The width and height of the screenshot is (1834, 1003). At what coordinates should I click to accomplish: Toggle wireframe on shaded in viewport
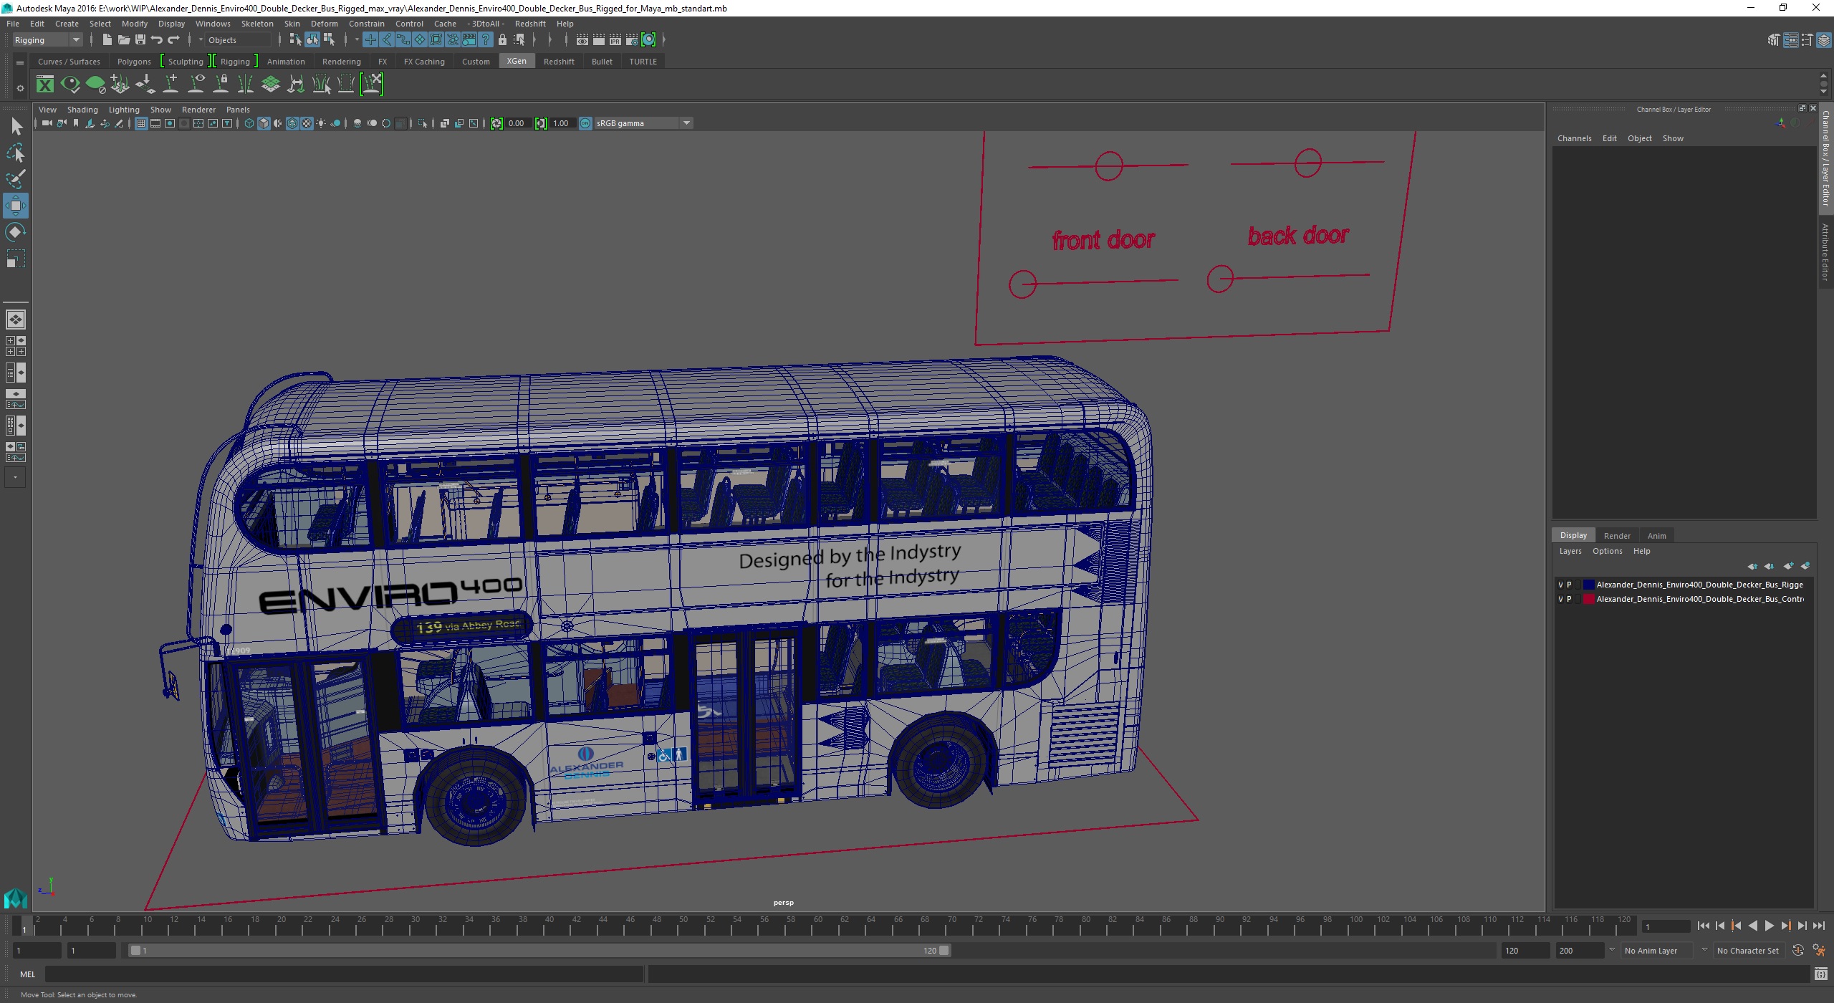point(292,124)
